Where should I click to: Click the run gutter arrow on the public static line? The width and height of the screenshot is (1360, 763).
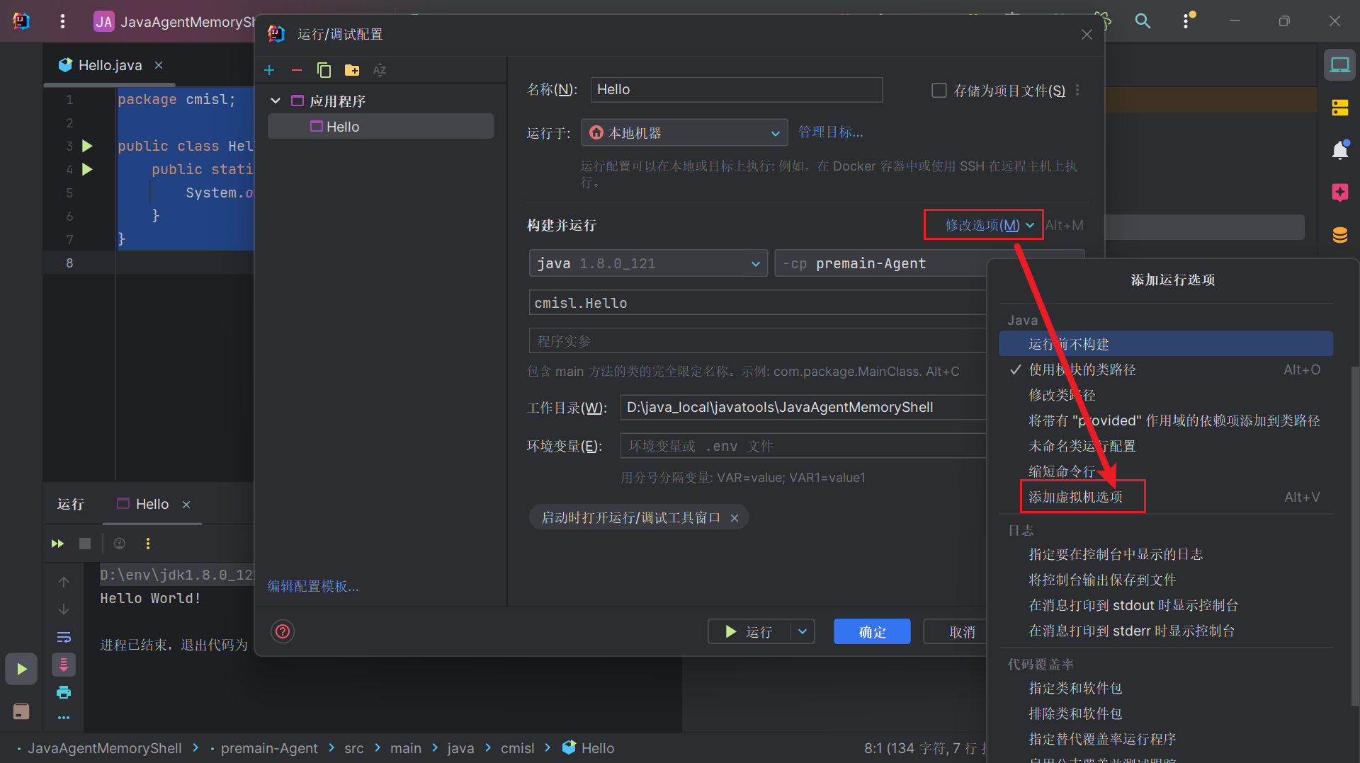click(87, 169)
